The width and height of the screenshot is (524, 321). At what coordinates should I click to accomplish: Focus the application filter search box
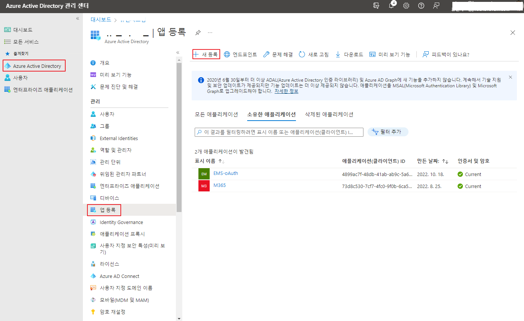[x=279, y=132]
